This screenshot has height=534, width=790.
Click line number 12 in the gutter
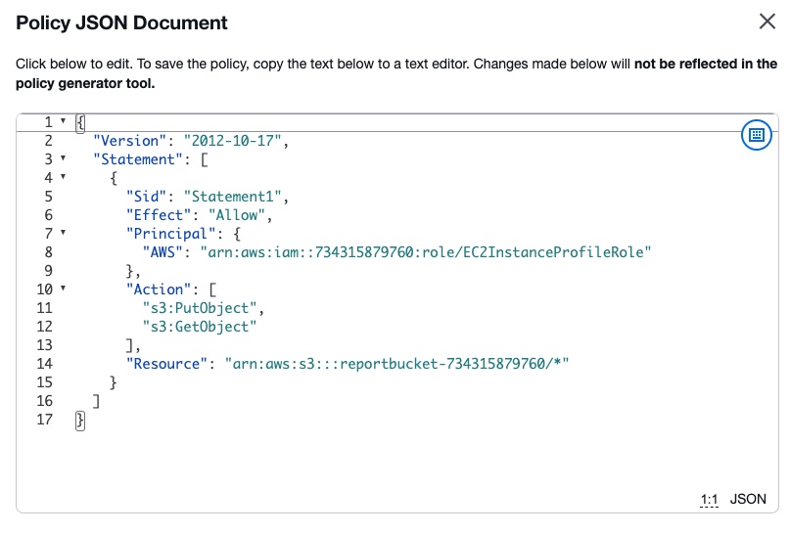[44, 327]
